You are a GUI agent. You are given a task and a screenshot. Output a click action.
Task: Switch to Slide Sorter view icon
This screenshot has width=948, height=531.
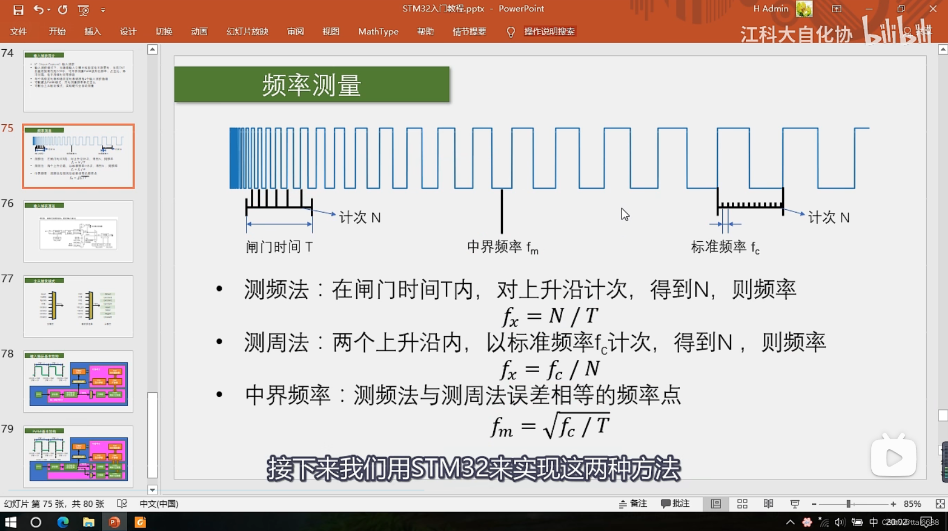pyautogui.click(x=742, y=504)
